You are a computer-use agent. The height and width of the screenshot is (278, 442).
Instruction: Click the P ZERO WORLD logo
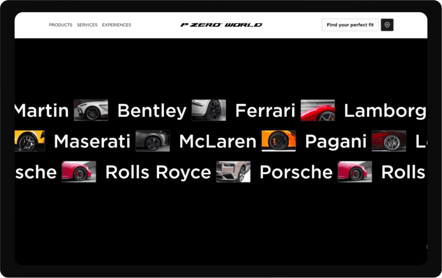221,25
